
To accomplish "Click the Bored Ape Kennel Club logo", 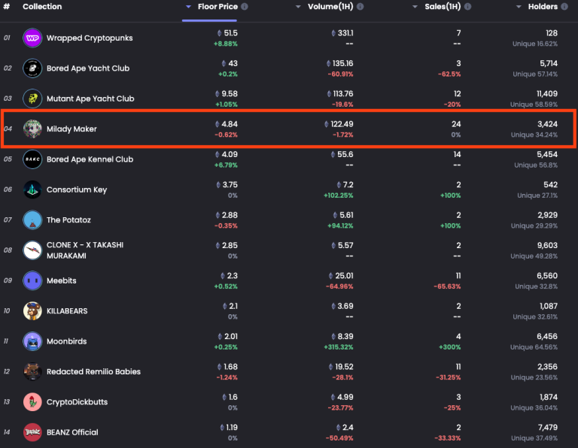I will 32,159.
